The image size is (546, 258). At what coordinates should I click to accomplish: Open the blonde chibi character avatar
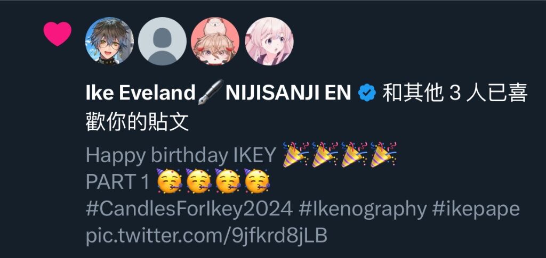click(x=215, y=41)
